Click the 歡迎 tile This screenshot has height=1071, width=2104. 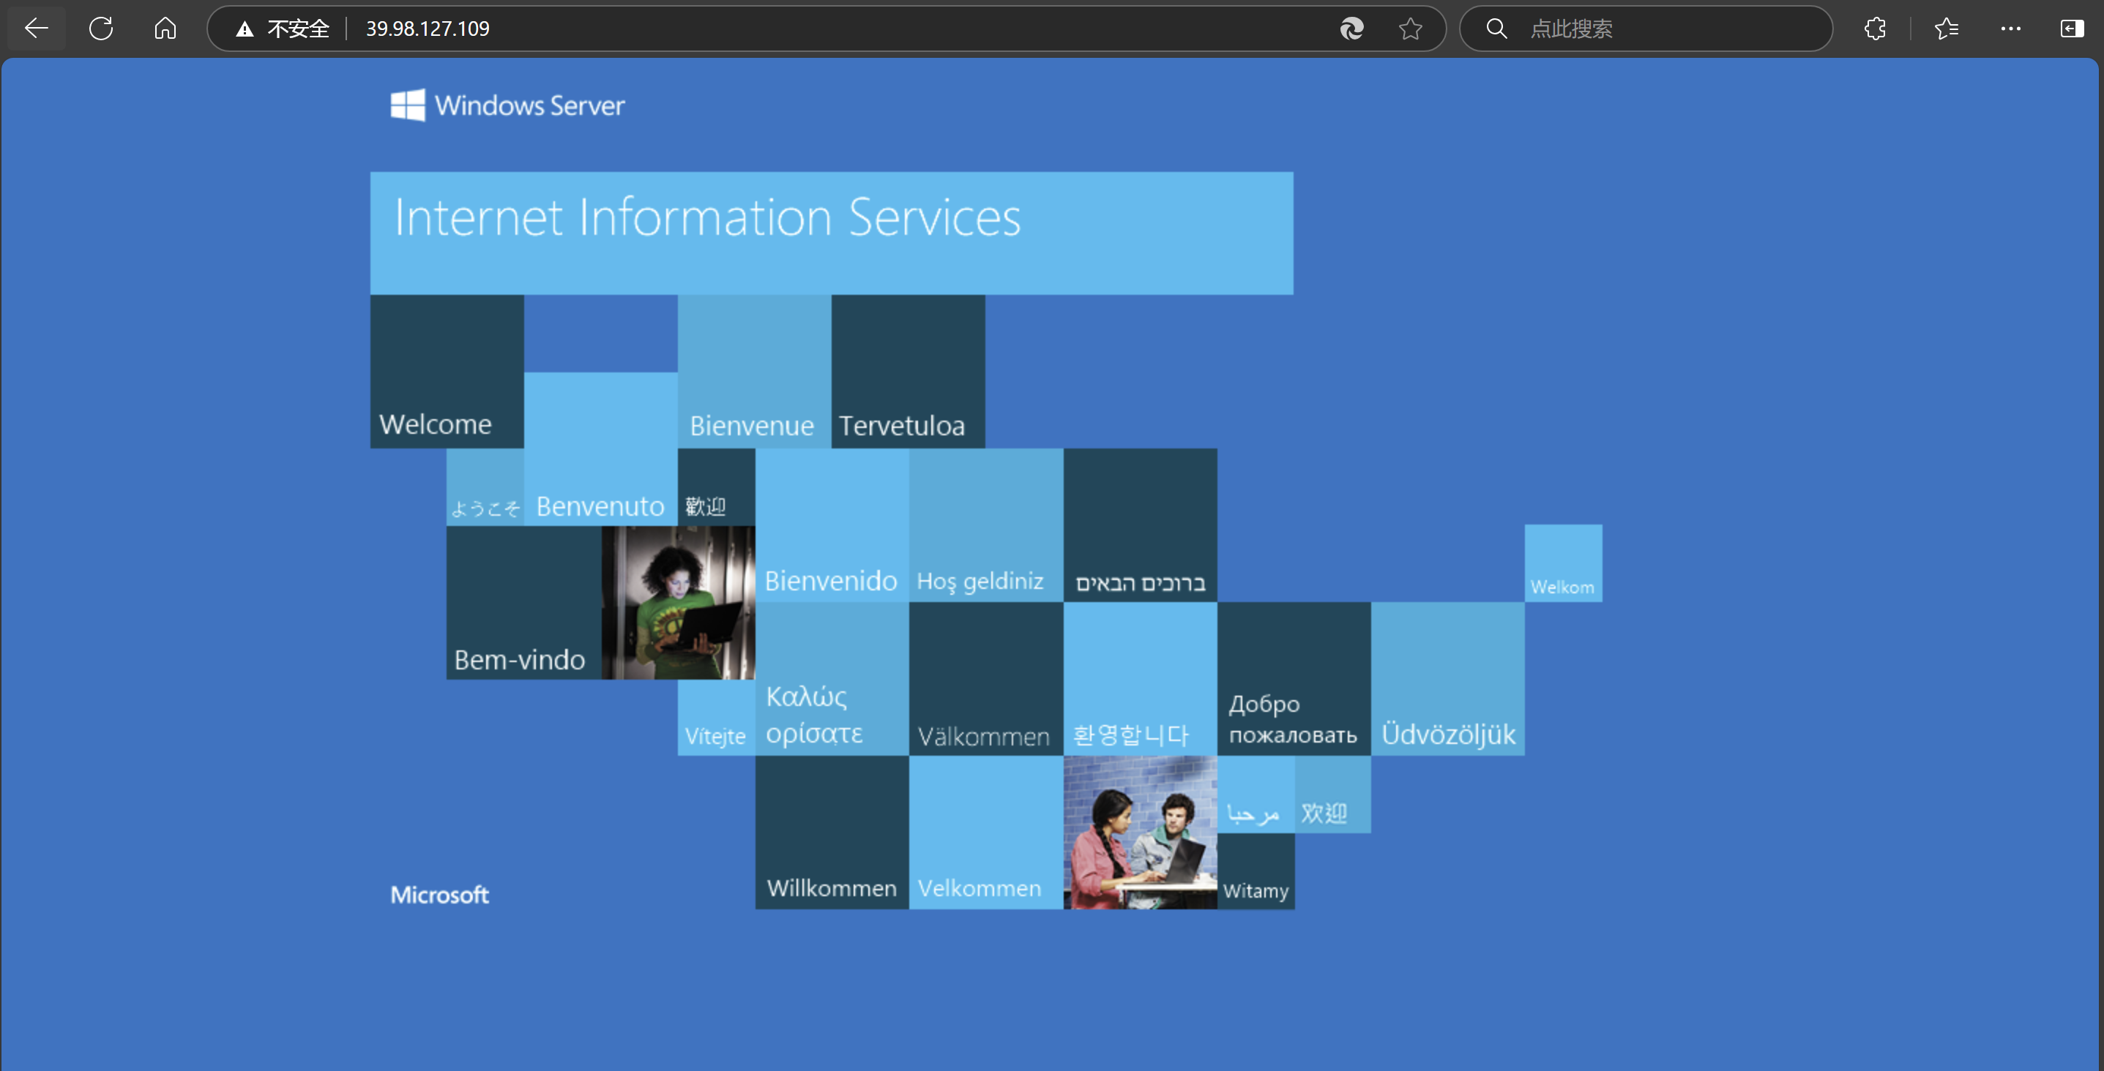[x=716, y=487]
